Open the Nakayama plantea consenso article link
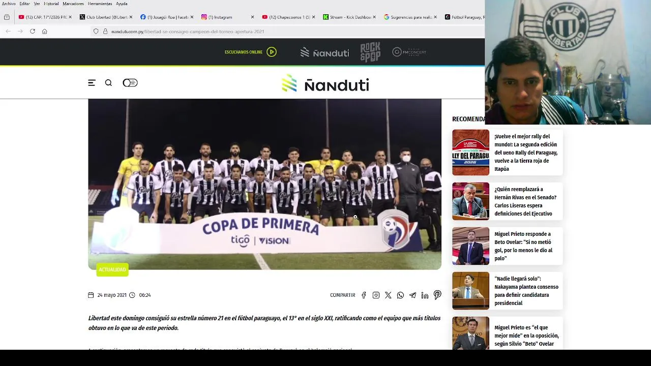The height and width of the screenshot is (366, 651). click(x=526, y=291)
